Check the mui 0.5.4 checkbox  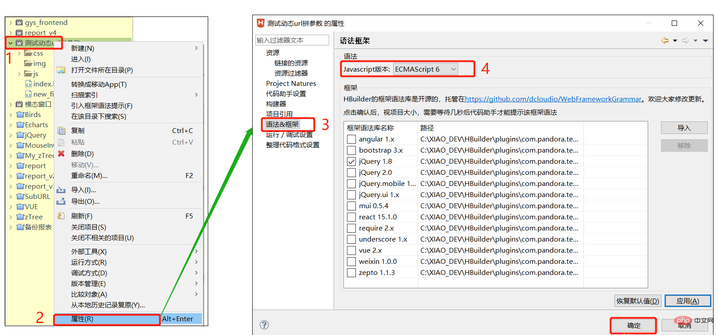351,206
